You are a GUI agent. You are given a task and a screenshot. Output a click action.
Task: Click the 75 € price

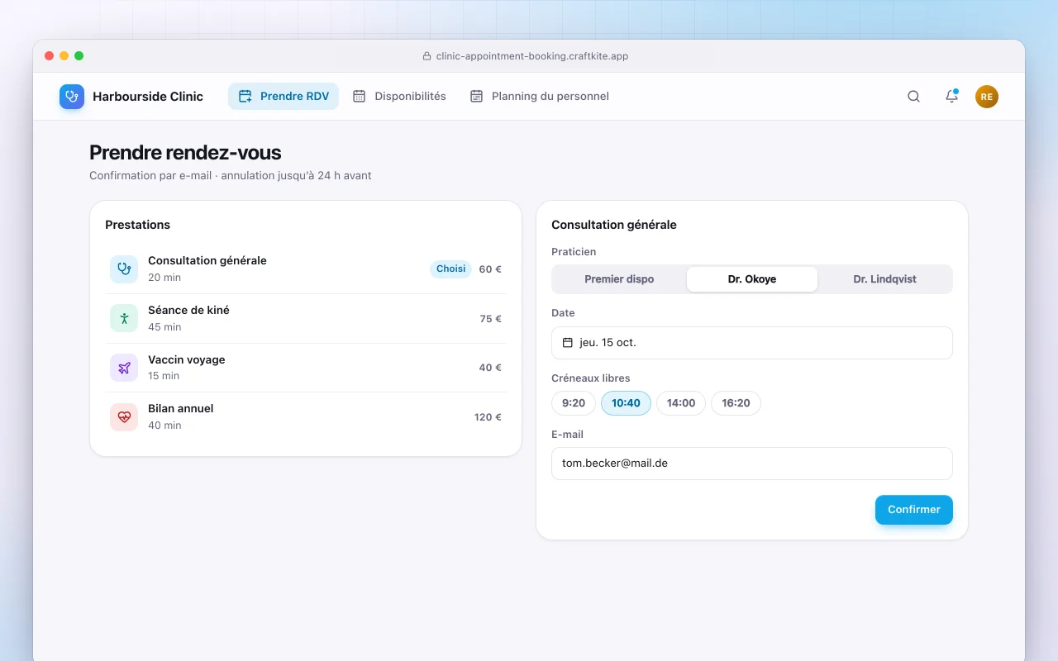click(491, 319)
